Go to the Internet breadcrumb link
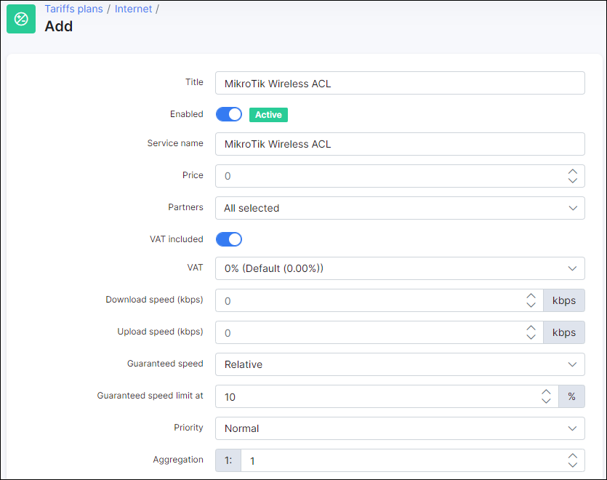607x480 pixels. tap(133, 9)
